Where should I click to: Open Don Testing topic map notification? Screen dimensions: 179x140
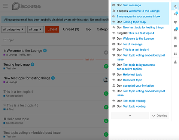coord(140,22)
